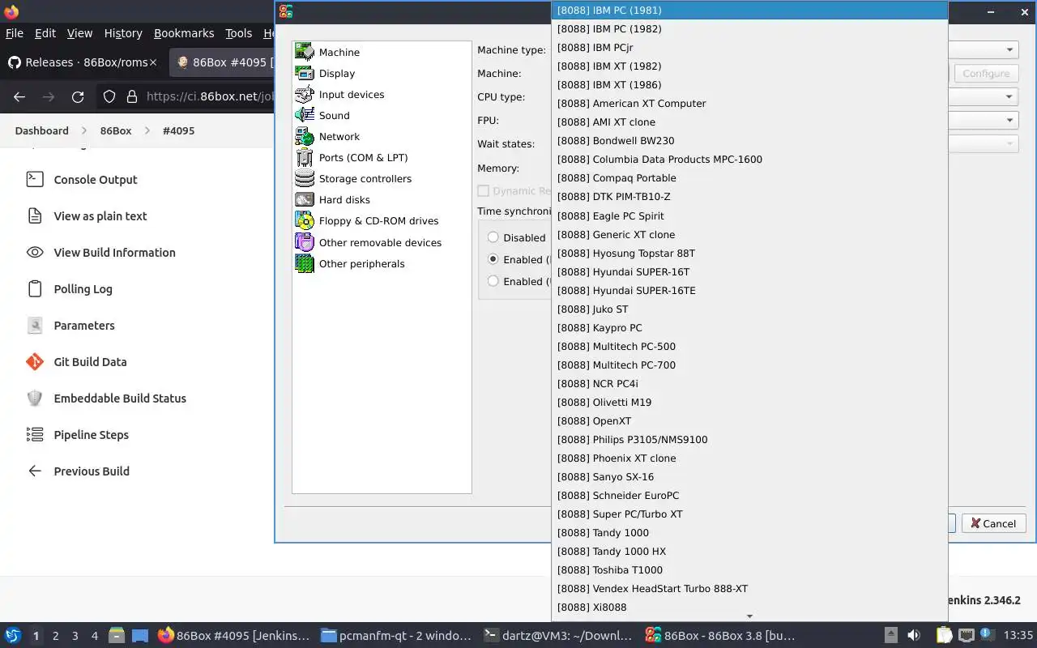Image resolution: width=1037 pixels, height=648 pixels.
Task: Click the Polling Log clipboard icon
Action: pos(35,288)
